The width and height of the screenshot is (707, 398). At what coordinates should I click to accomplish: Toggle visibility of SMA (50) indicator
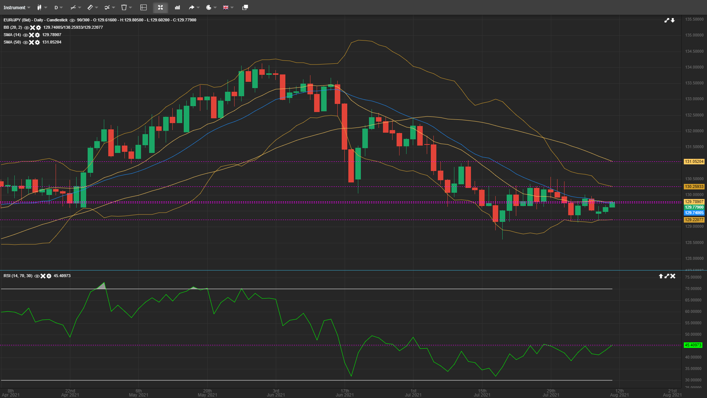point(25,42)
